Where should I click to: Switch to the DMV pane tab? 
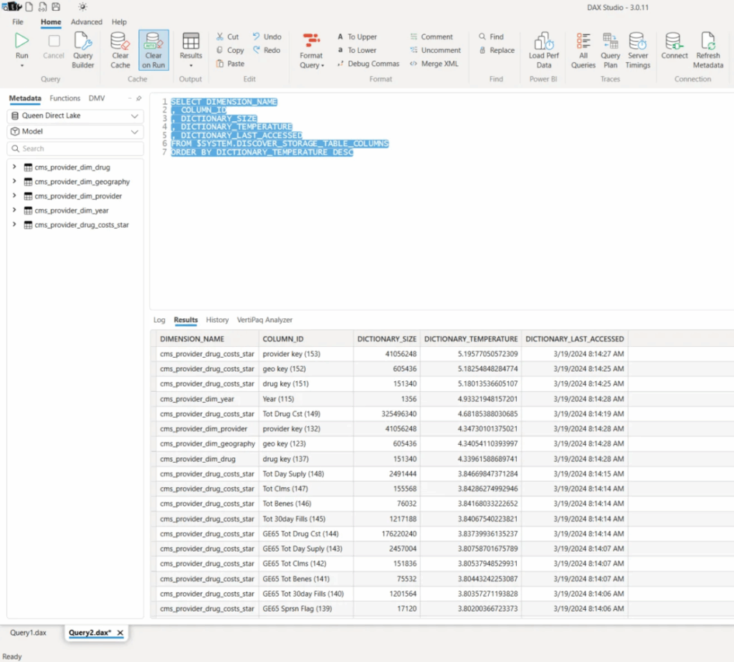click(x=97, y=98)
